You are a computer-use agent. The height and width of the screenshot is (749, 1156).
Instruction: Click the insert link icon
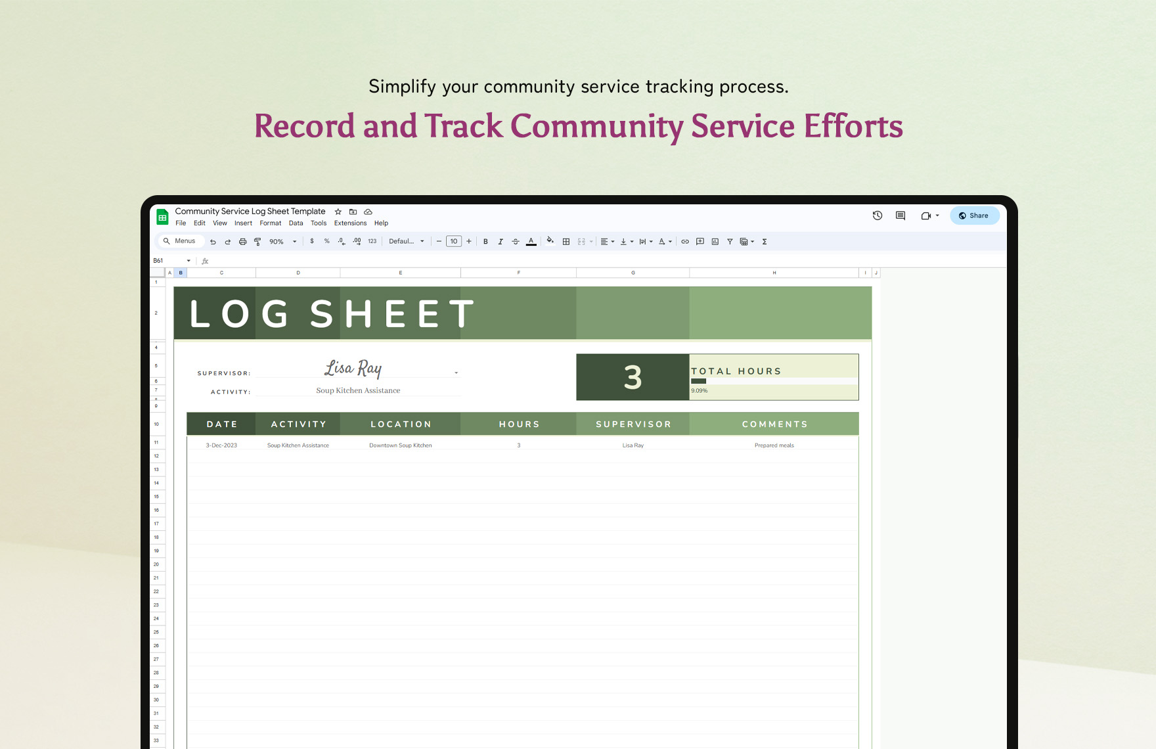click(685, 242)
